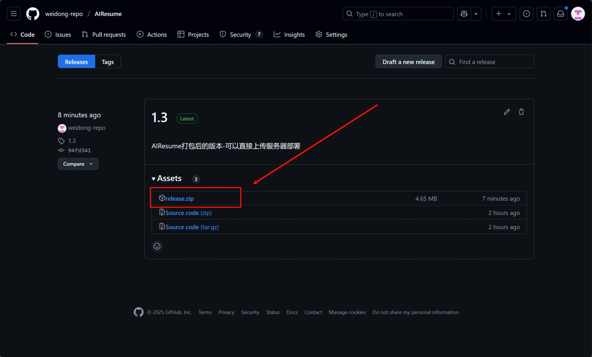Open the user avatar profile menu
The height and width of the screenshot is (357, 592).
578,14
